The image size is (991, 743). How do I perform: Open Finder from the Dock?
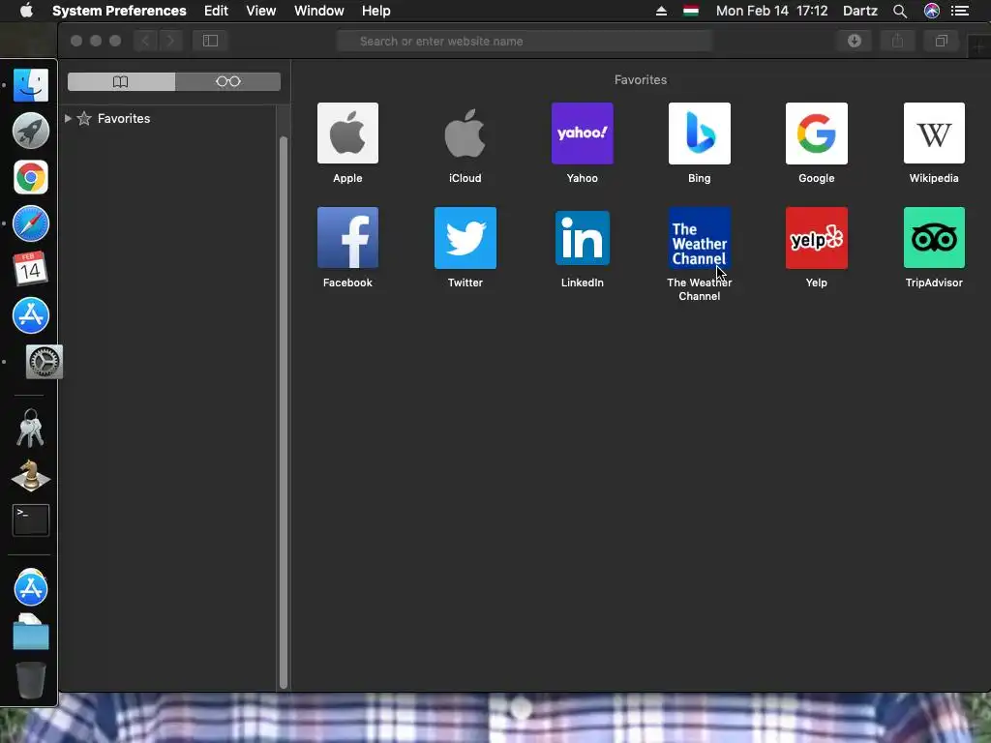point(30,85)
